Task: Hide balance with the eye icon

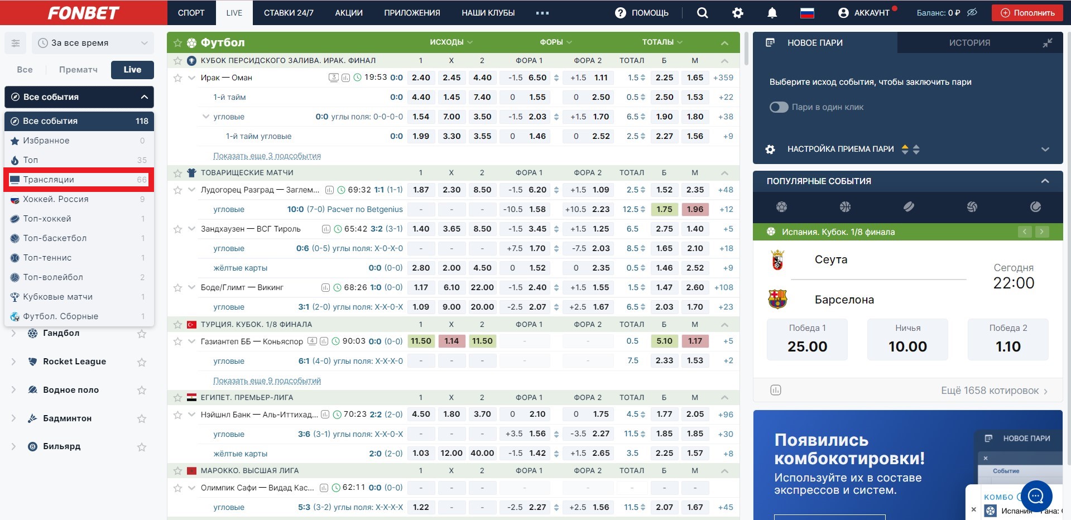Action: [x=972, y=12]
